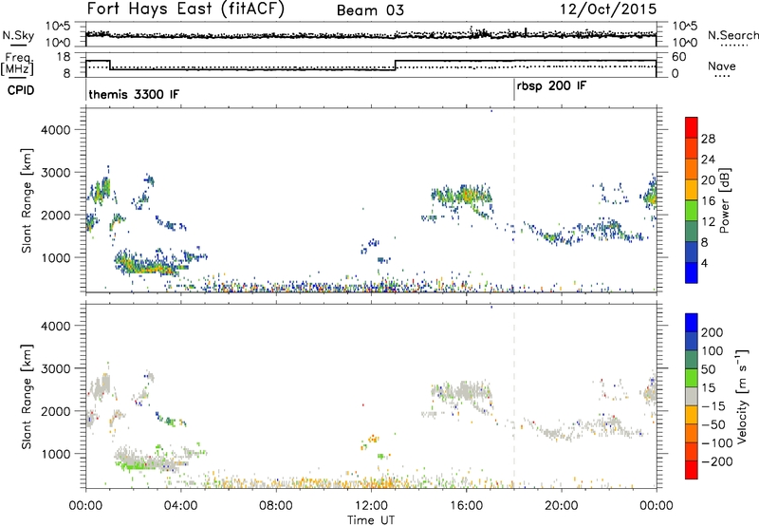Viewport: 759px width, 526px height.
Task: Pick the gray Velocity segment between -15 and 15
Action: coord(692,396)
